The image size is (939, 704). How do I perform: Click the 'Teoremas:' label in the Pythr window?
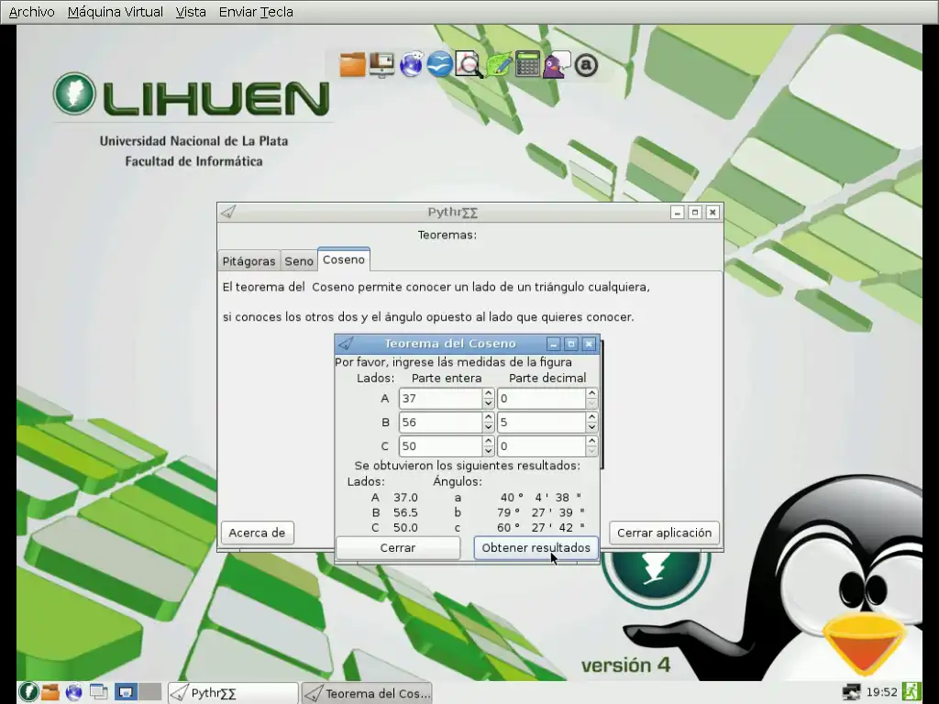(447, 235)
